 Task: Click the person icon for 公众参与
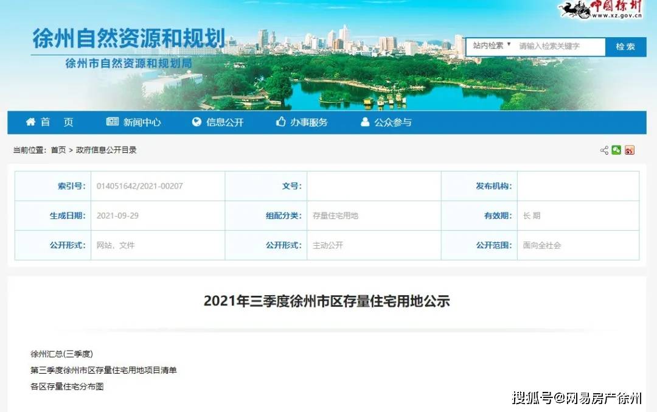(365, 122)
